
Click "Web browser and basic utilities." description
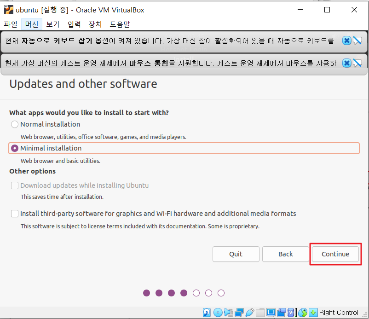pyautogui.click(x=60, y=161)
